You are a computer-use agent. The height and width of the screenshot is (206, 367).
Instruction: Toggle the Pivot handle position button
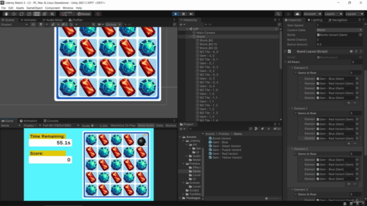coord(67,14)
